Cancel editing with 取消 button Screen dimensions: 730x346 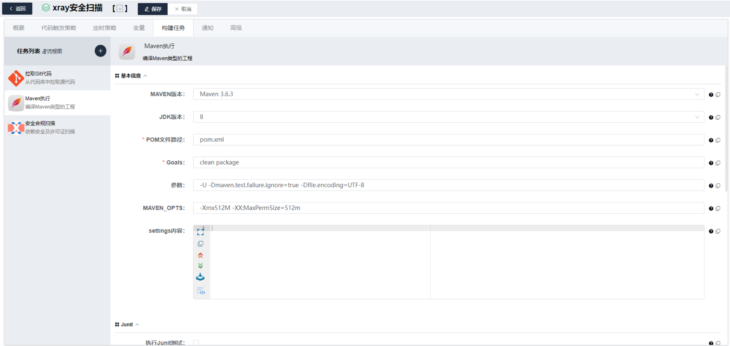183,9
